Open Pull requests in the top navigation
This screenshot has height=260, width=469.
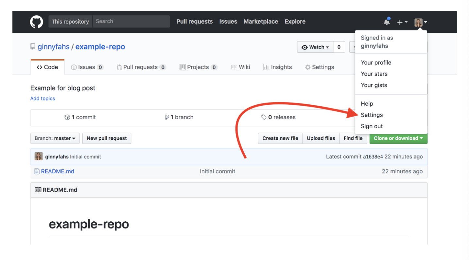click(195, 22)
